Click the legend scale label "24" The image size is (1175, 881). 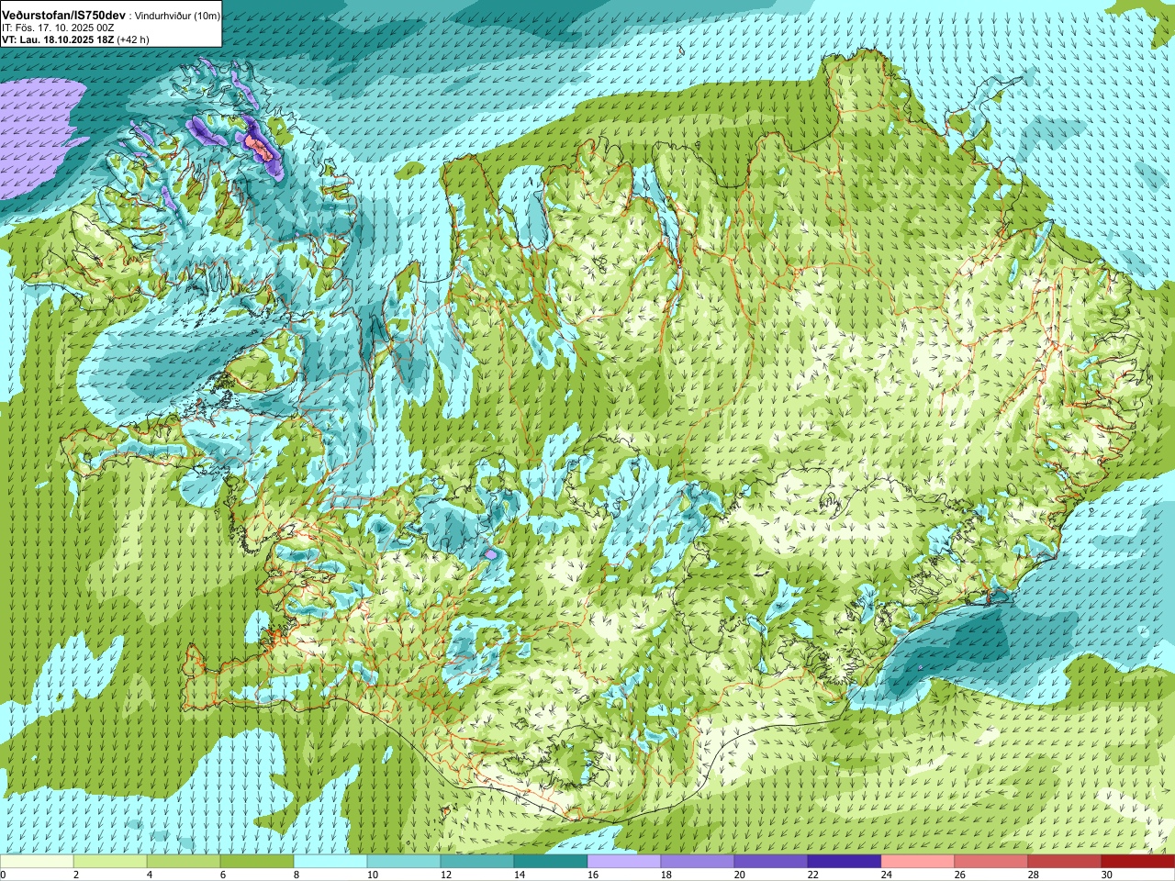(887, 875)
